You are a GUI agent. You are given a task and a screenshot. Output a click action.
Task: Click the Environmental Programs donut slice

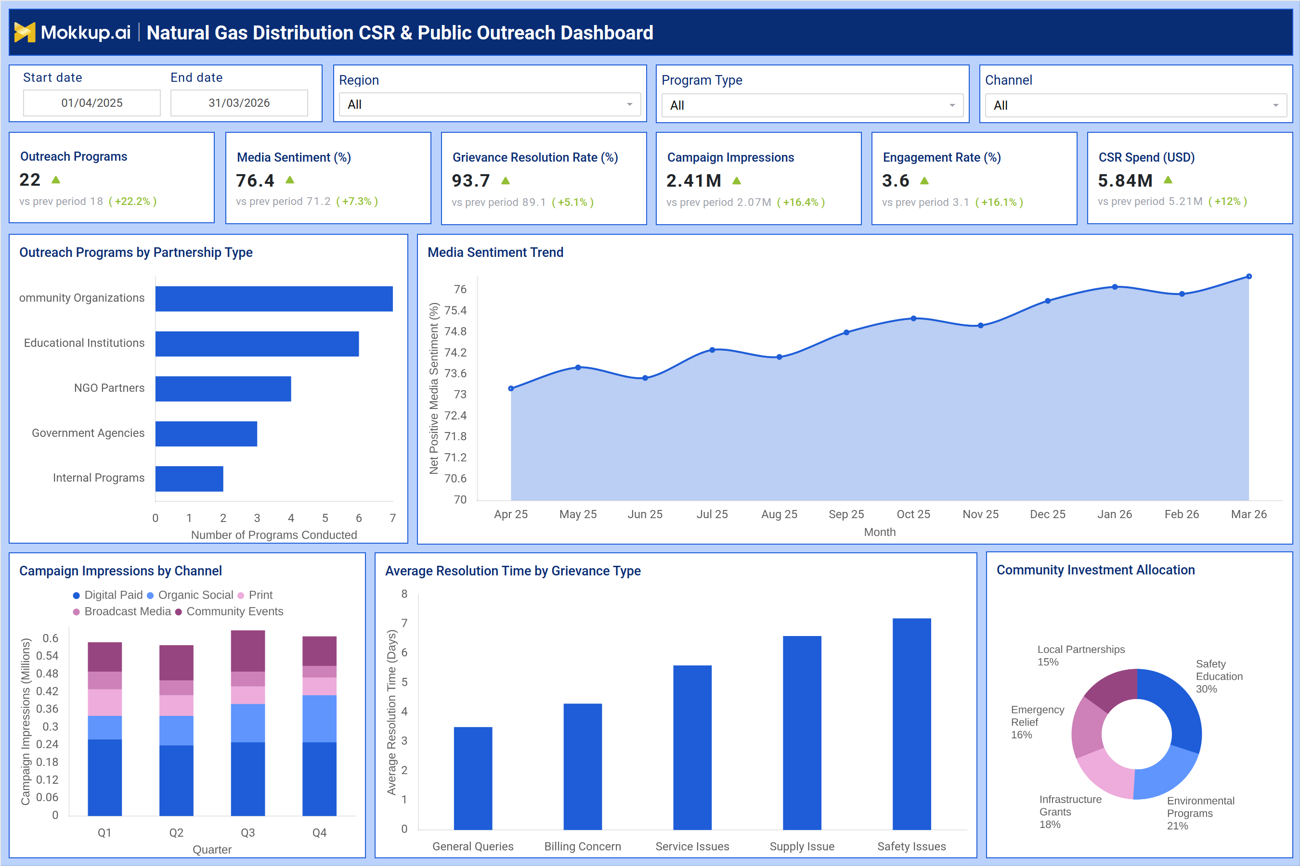click(1166, 777)
